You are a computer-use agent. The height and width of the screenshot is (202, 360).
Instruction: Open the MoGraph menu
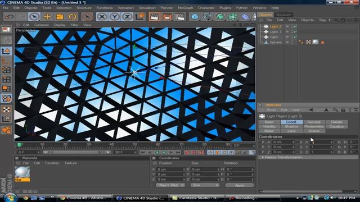point(185,8)
